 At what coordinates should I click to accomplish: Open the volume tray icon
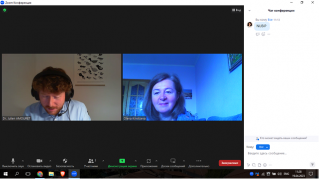click(x=280, y=174)
